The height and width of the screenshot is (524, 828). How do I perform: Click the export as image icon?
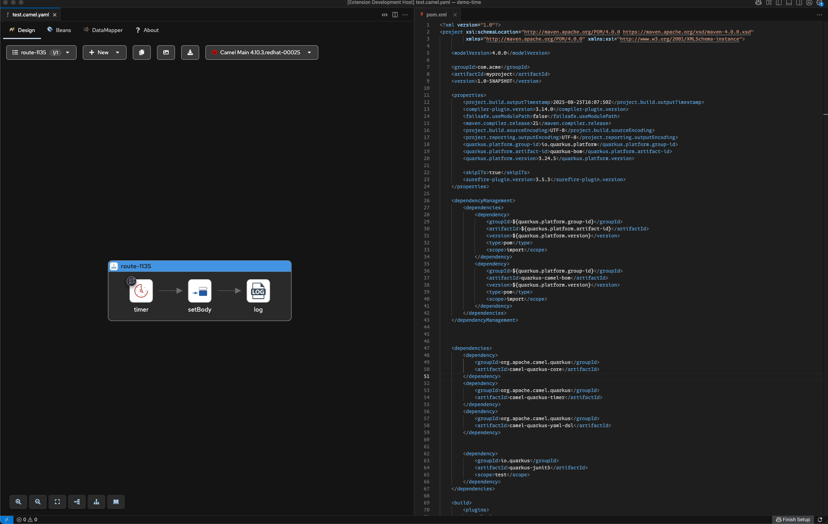click(x=166, y=52)
